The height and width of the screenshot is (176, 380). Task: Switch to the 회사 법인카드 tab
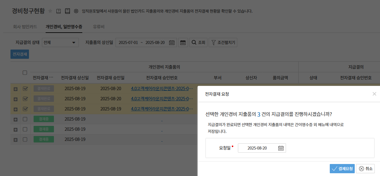[x=25, y=27]
